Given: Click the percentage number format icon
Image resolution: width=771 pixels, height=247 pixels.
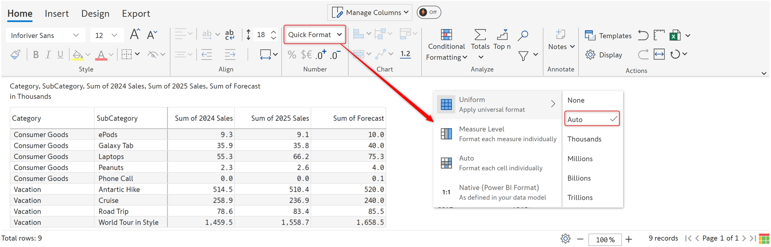Looking at the screenshot, I should click(x=292, y=55).
